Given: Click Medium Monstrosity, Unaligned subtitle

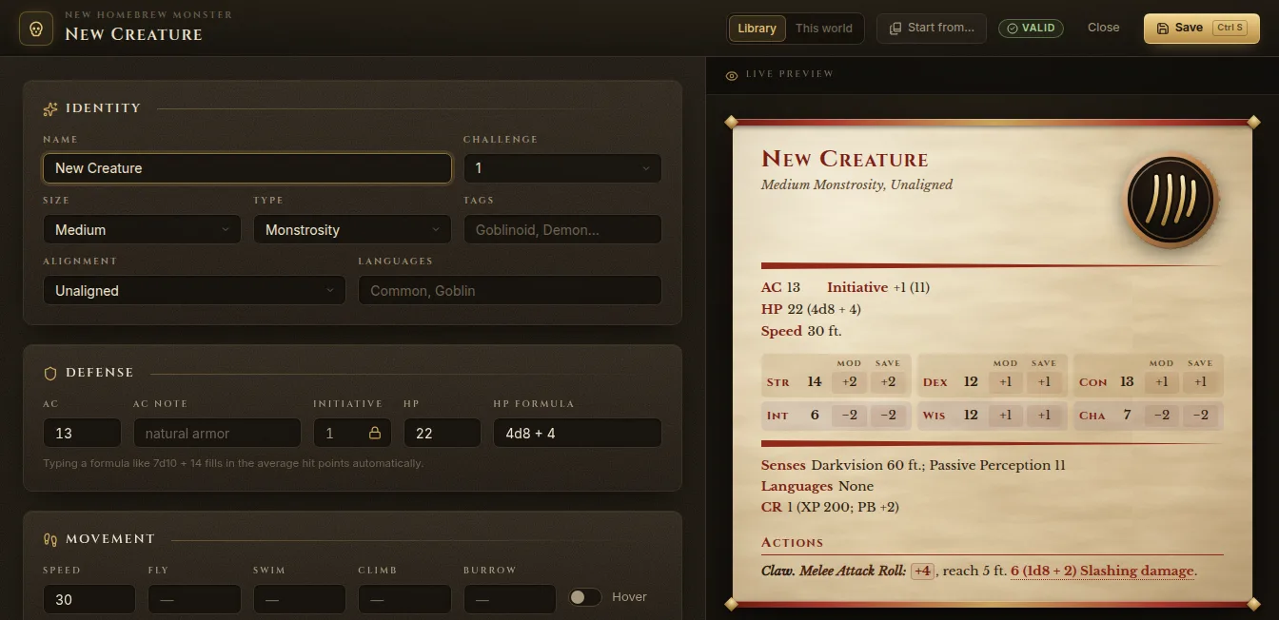Looking at the screenshot, I should point(856,184).
